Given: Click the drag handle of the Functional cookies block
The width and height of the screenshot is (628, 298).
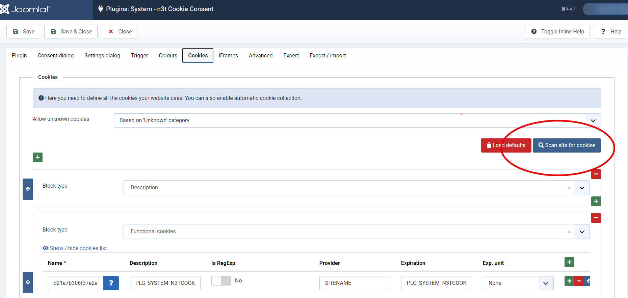Looking at the screenshot, I should pyautogui.click(x=28, y=282).
